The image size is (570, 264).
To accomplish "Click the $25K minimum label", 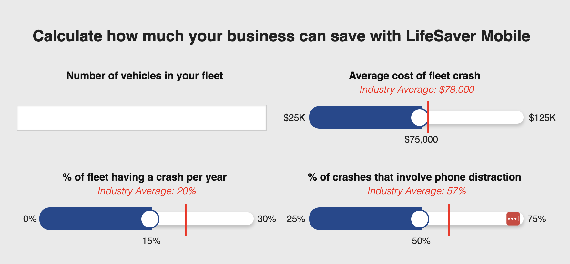I will pyautogui.click(x=294, y=118).
